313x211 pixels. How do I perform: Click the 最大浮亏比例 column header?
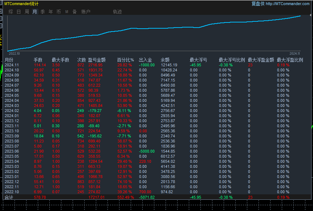click(232, 60)
